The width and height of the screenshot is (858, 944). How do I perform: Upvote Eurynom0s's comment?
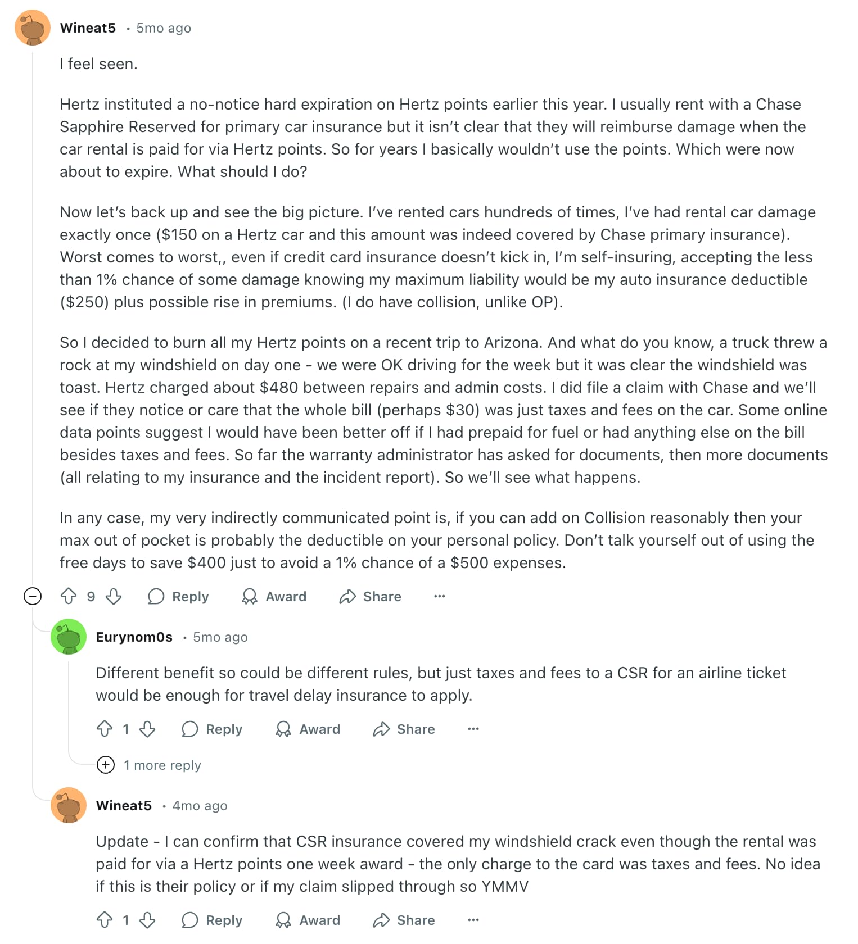(x=105, y=729)
